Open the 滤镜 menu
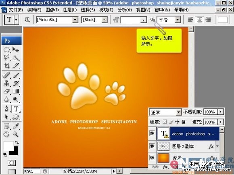The width and height of the screenshot is (234, 175). 106,10
